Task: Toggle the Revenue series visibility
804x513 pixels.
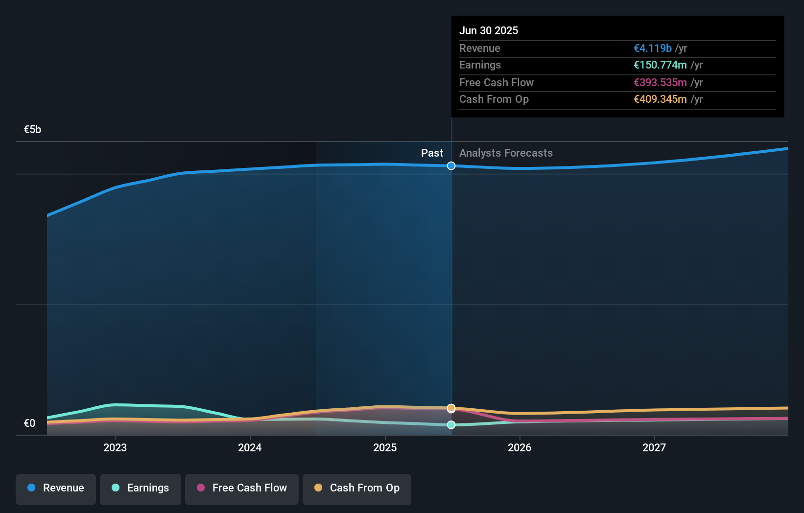Action: point(55,488)
